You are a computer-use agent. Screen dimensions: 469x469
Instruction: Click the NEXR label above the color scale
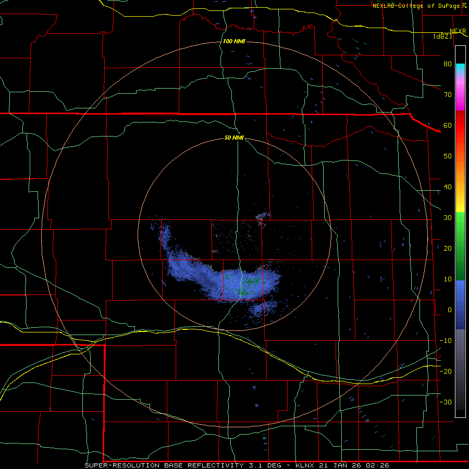click(x=458, y=31)
